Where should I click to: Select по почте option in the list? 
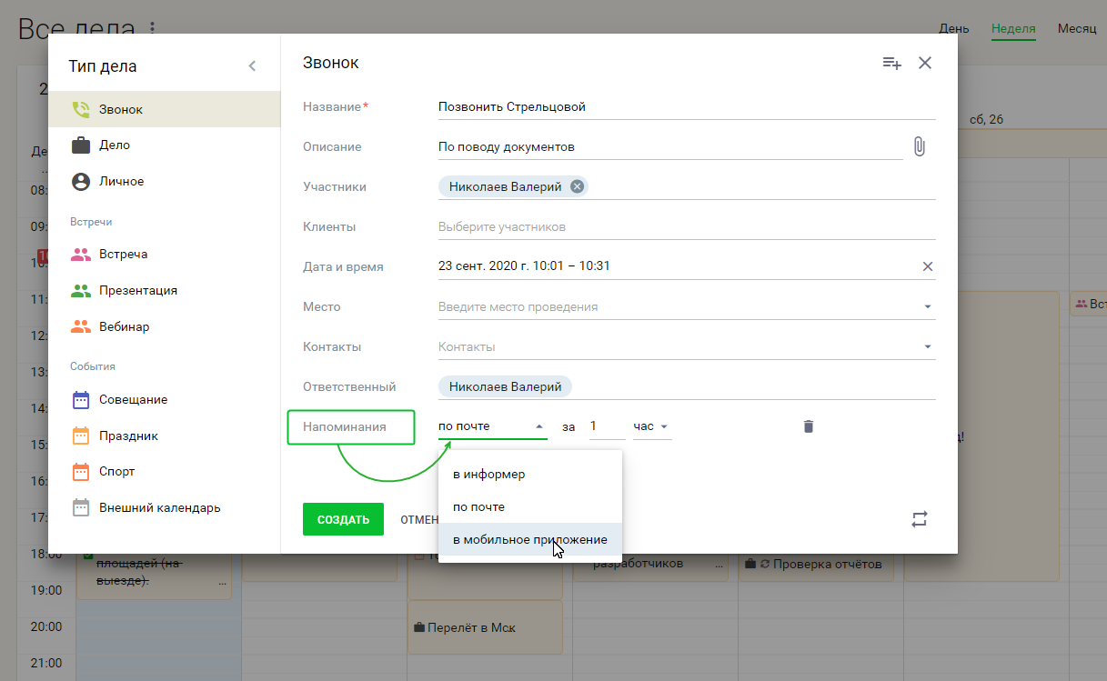coord(530,507)
